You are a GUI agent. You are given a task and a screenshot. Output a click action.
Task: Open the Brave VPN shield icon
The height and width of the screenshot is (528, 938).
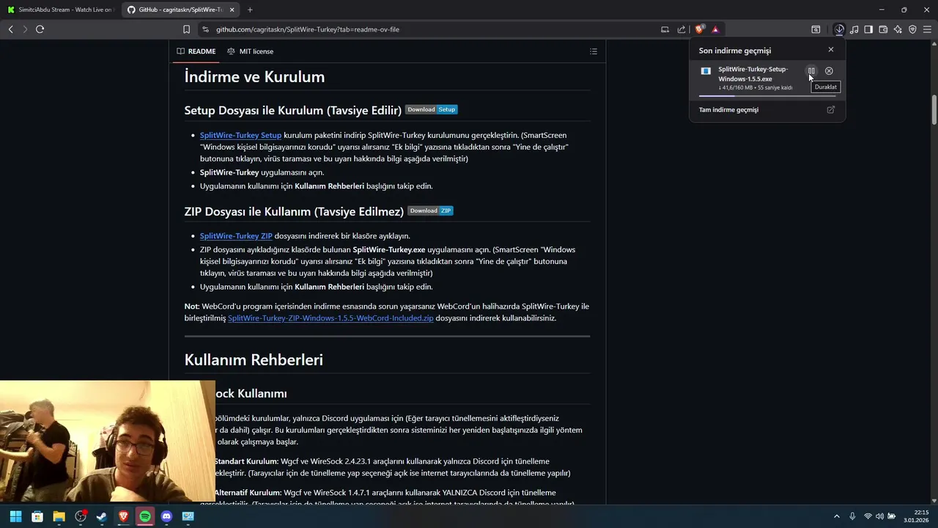click(x=912, y=29)
